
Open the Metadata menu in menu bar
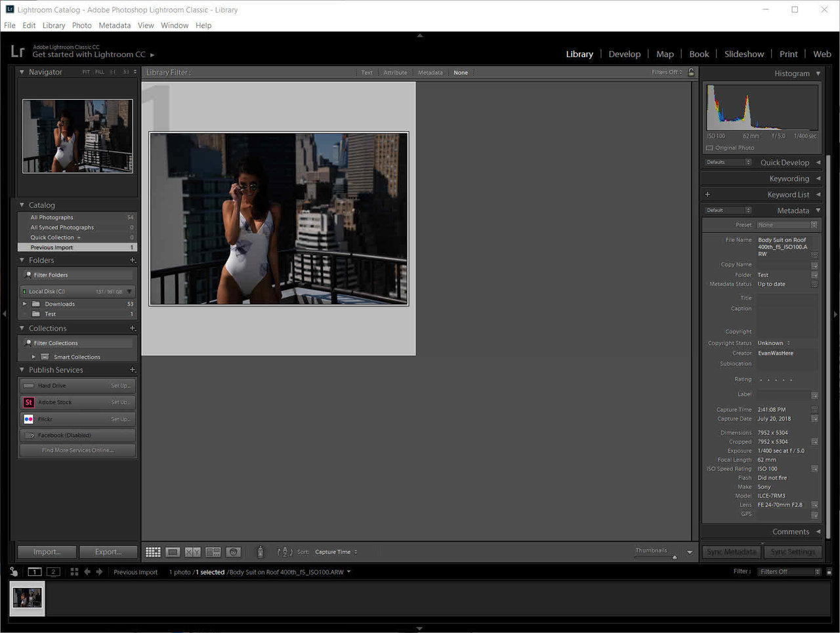point(114,26)
